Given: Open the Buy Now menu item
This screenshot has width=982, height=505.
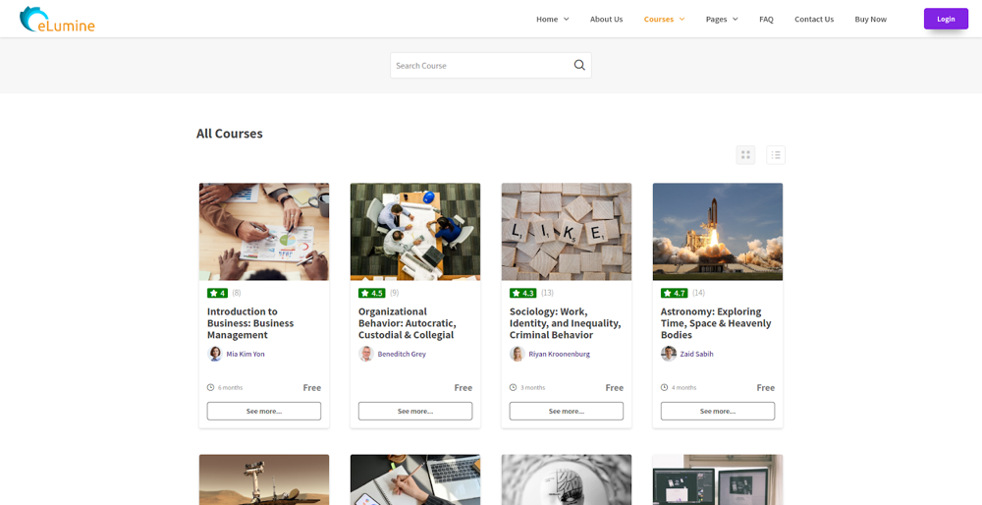Looking at the screenshot, I should (870, 20).
